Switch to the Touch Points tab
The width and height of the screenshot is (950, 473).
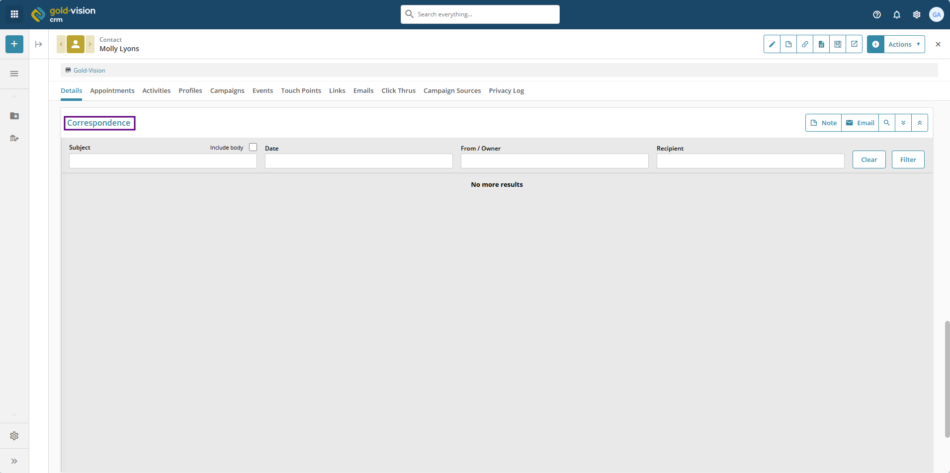pyautogui.click(x=301, y=90)
